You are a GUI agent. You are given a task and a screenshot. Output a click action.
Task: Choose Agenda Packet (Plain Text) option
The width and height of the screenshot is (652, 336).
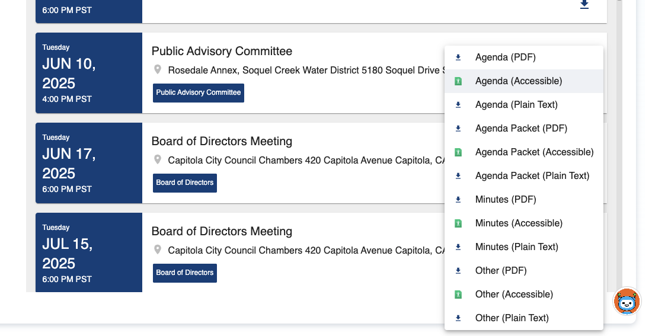click(x=524, y=176)
